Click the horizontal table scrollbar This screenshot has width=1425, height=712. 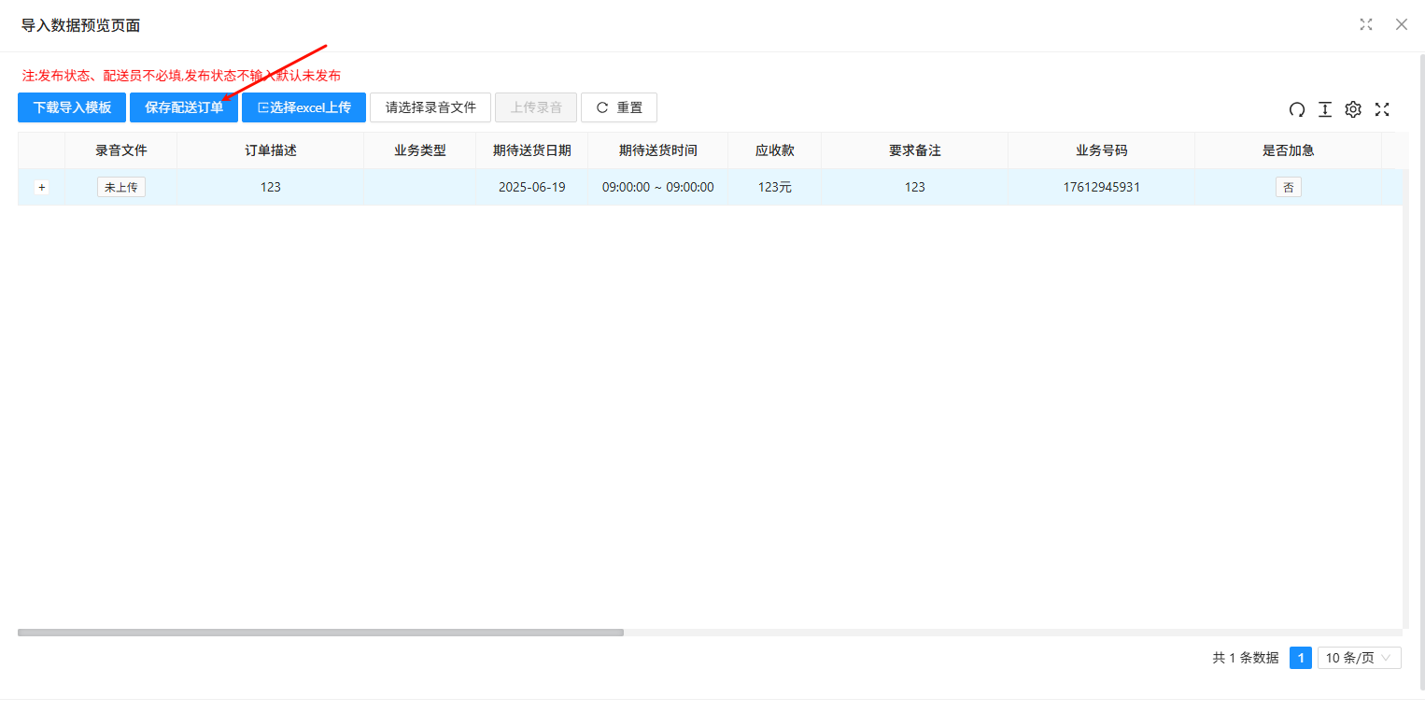click(x=320, y=633)
